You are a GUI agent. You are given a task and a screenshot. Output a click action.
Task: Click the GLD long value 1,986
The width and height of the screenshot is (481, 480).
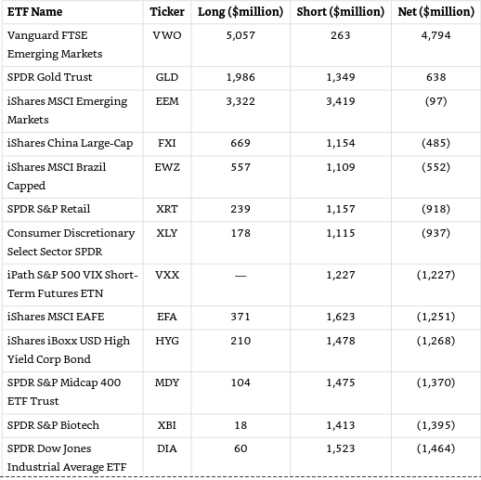240,77
